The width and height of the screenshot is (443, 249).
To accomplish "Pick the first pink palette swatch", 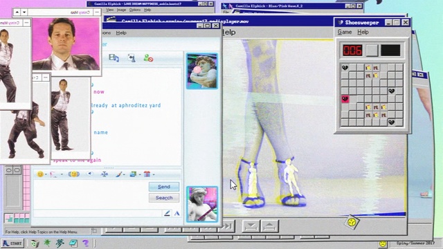I will pos(17,216).
